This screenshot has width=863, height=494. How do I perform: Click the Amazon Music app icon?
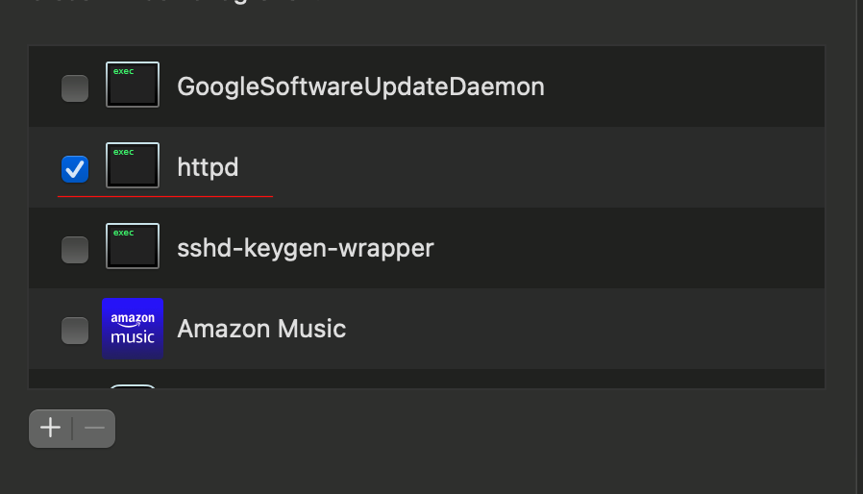pos(133,328)
